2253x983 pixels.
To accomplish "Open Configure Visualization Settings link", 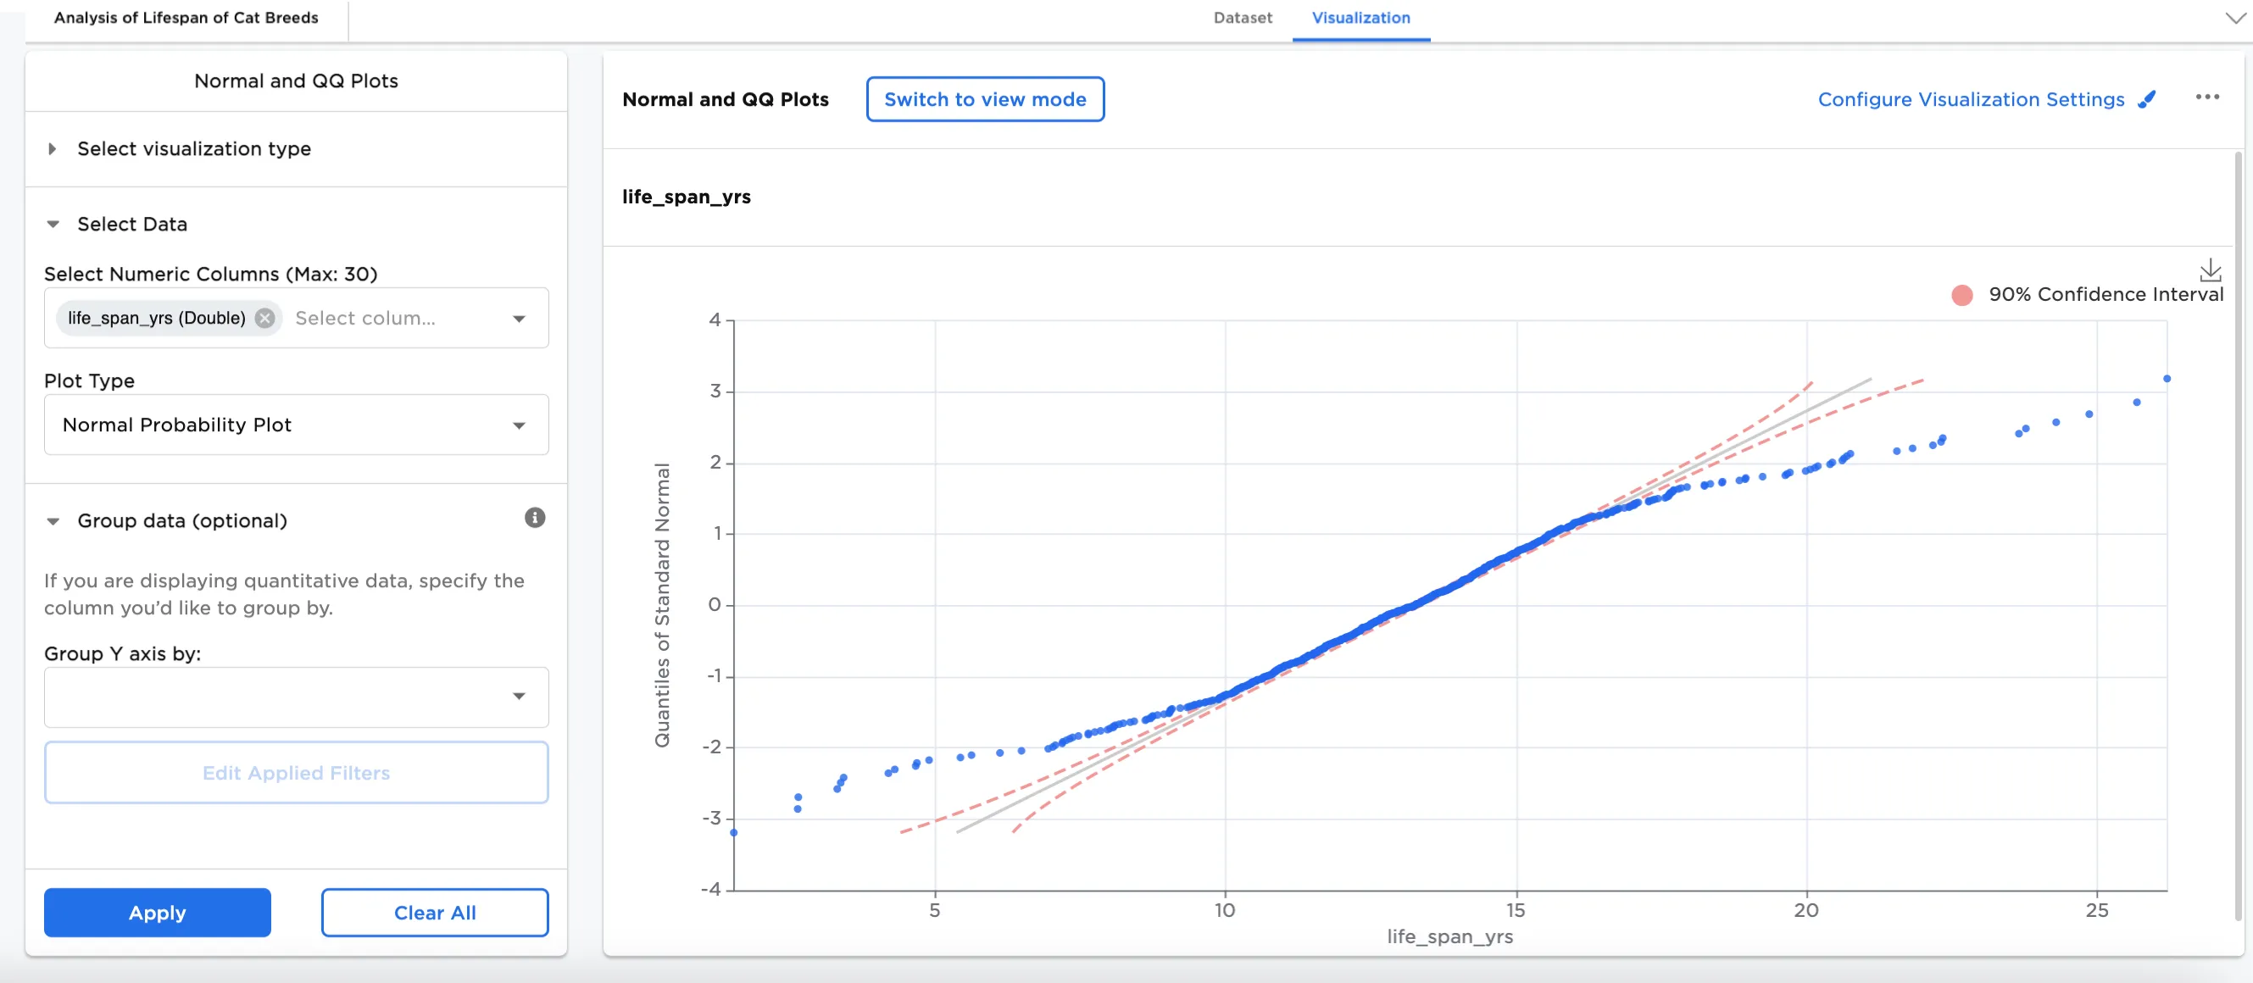I will 1971,100.
